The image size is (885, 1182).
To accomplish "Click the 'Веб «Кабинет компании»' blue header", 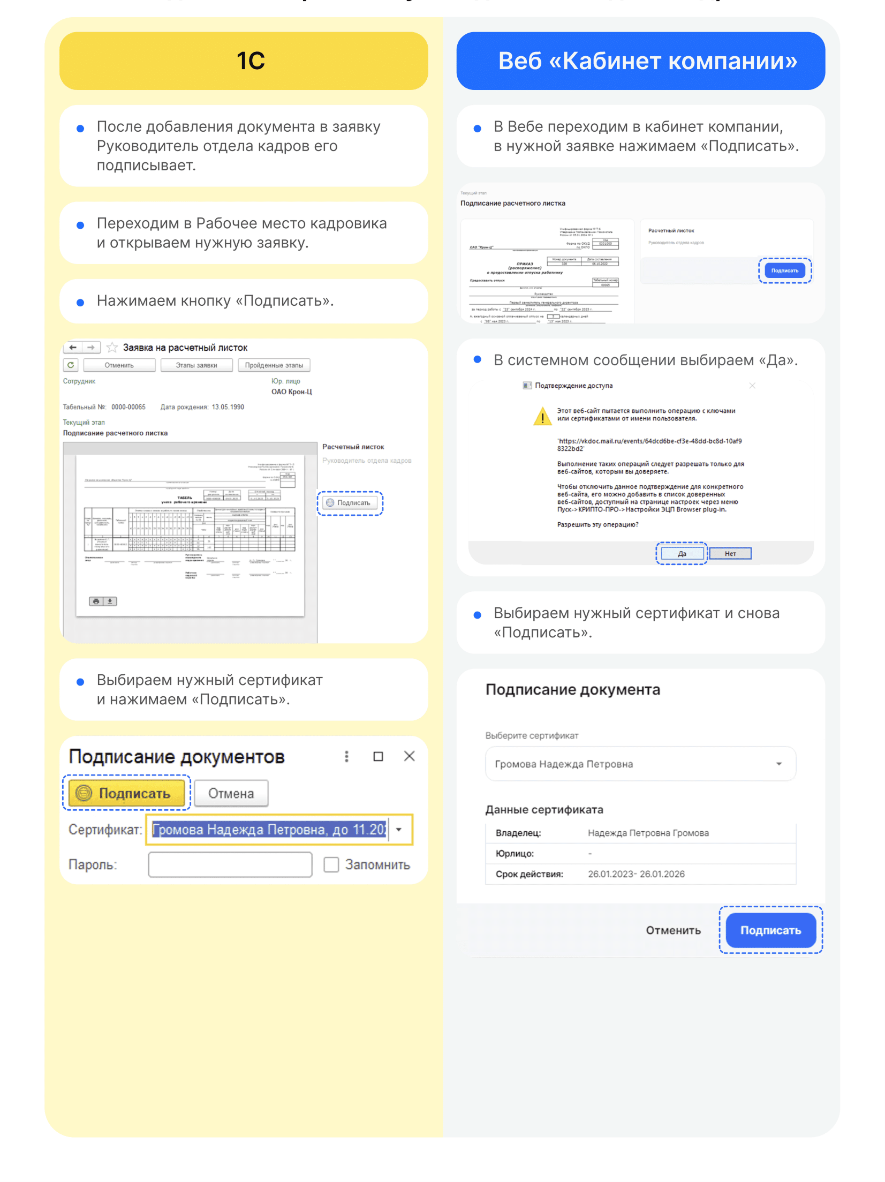I will point(640,61).
